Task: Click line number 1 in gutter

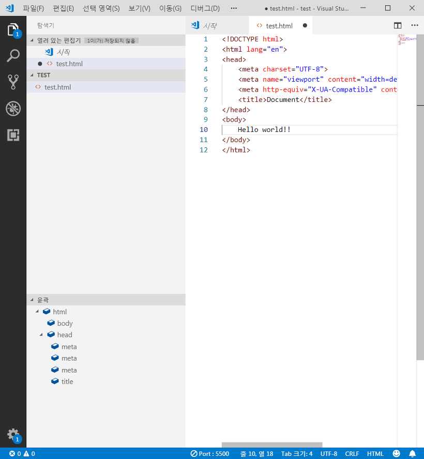Action: 206,39
